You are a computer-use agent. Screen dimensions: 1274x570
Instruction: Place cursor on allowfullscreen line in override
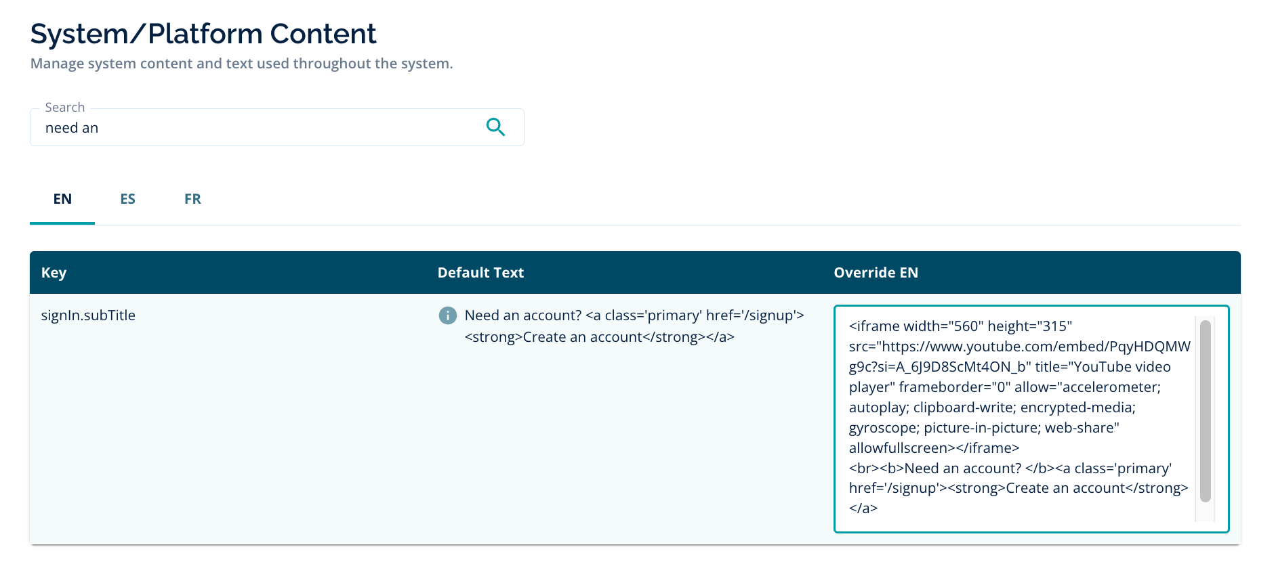click(x=933, y=448)
